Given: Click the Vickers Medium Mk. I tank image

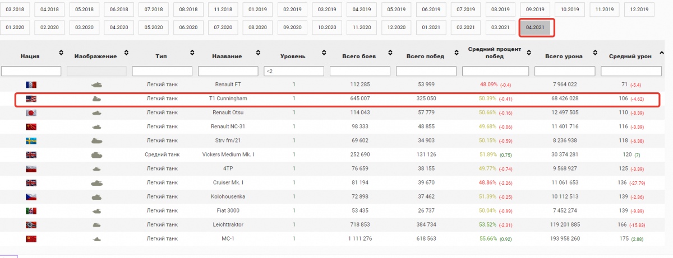Looking at the screenshot, I should tap(96, 154).
